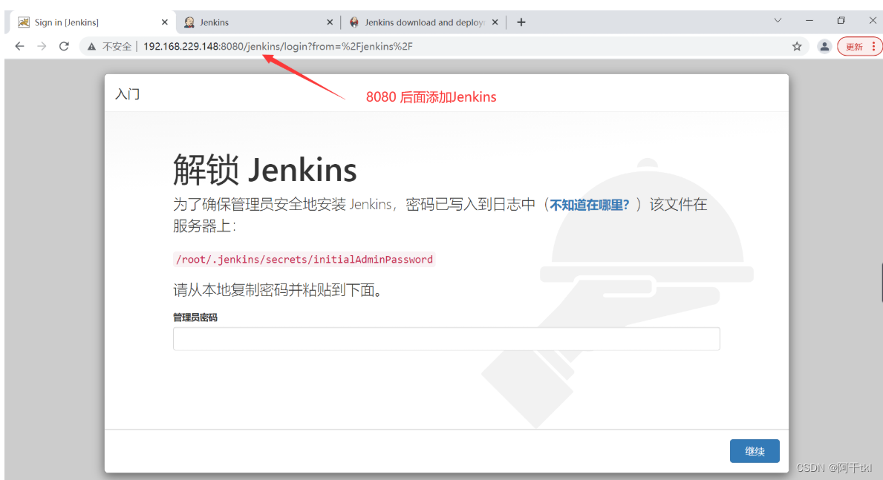Click the forward navigation arrow
This screenshot has width=883, height=480.
click(x=42, y=46)
